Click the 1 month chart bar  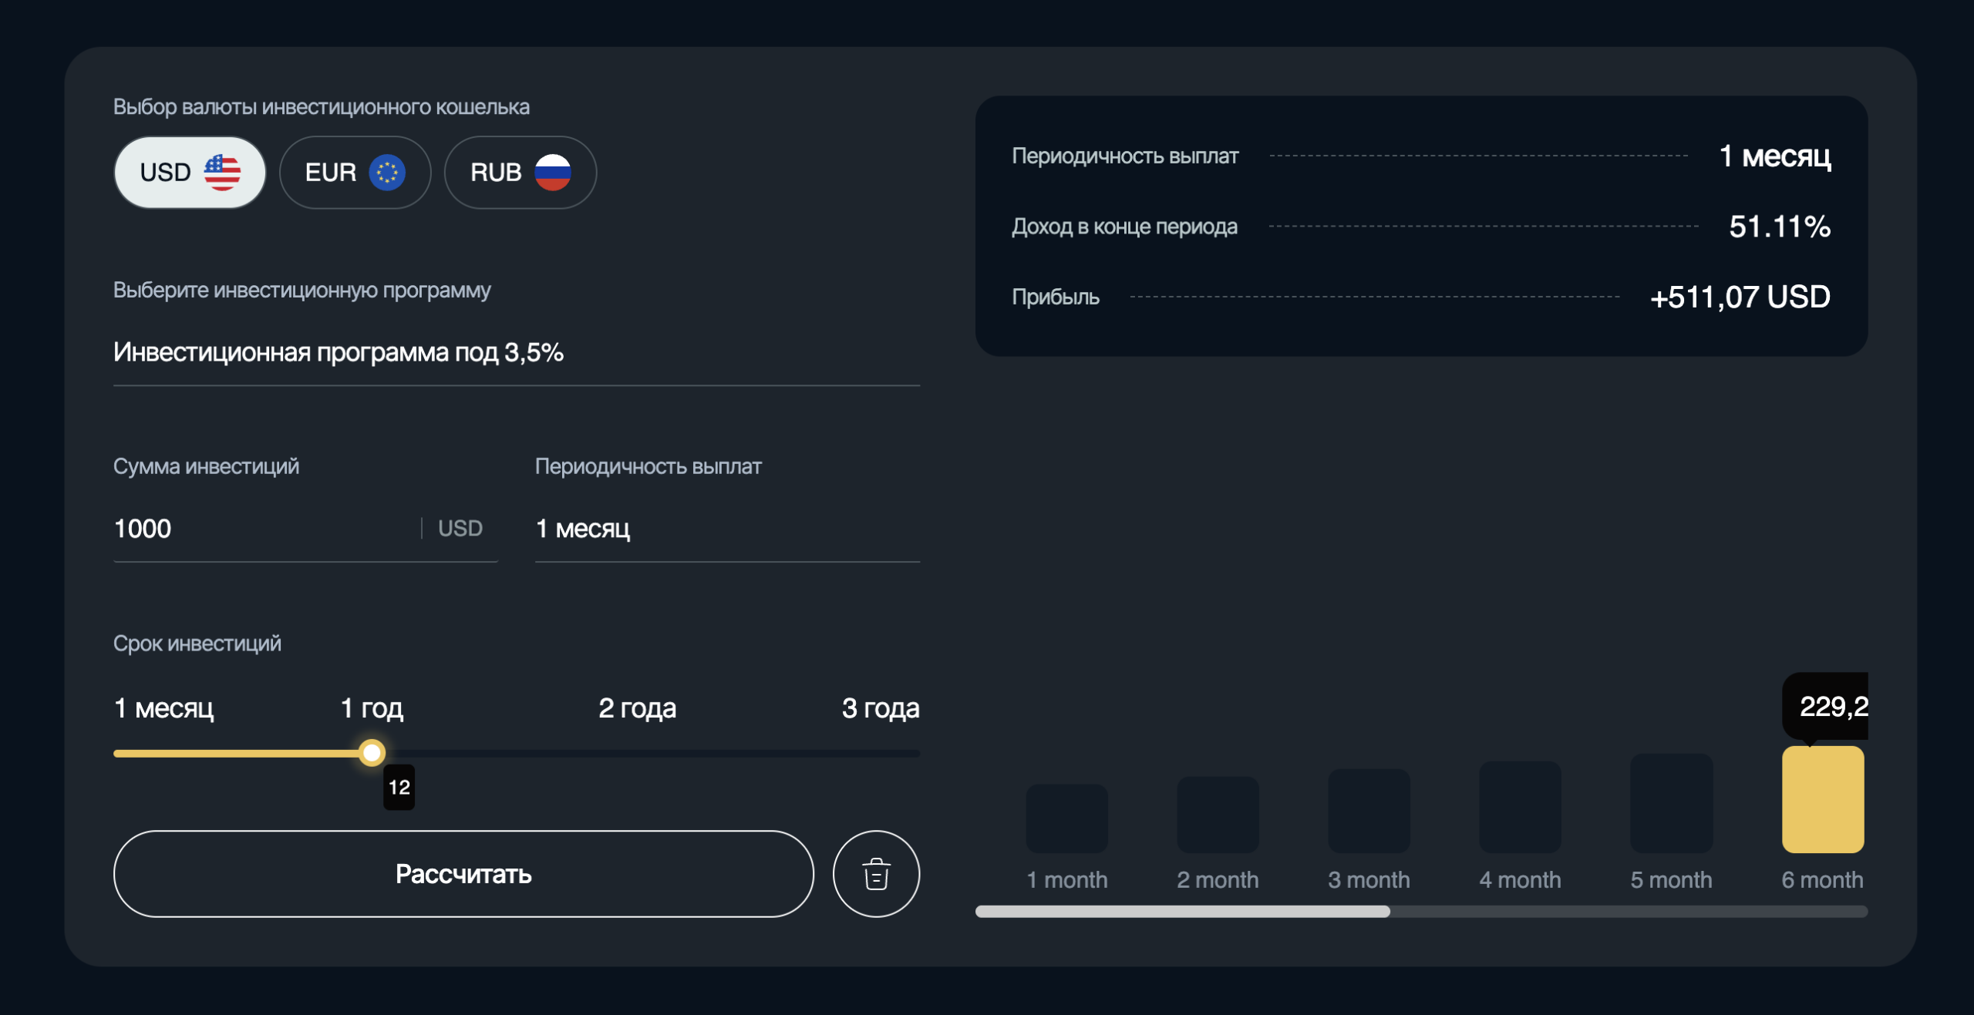click(1066, 818)
